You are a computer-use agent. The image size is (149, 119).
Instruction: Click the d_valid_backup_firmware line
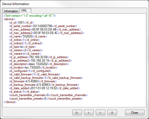tap(46, 78)
